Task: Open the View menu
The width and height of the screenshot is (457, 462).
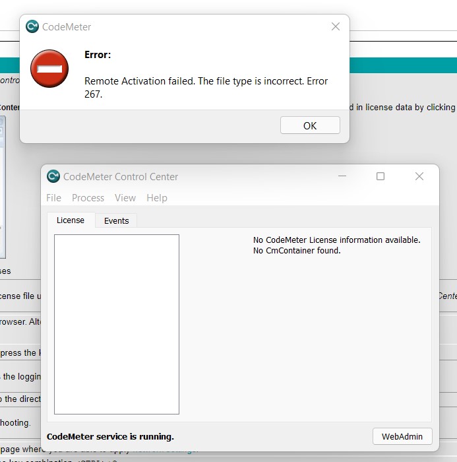Action: 125,198
